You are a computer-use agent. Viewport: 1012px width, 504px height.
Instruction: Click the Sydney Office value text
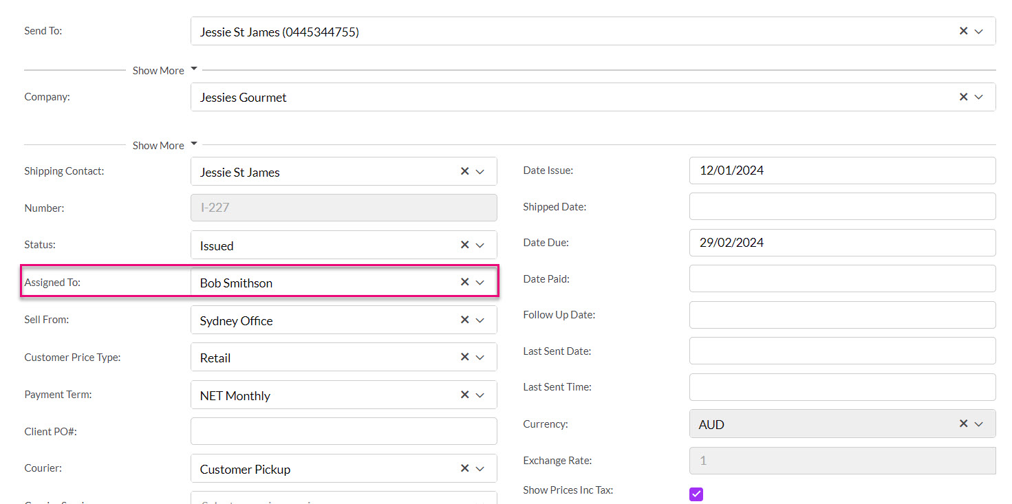pos(236,320)
